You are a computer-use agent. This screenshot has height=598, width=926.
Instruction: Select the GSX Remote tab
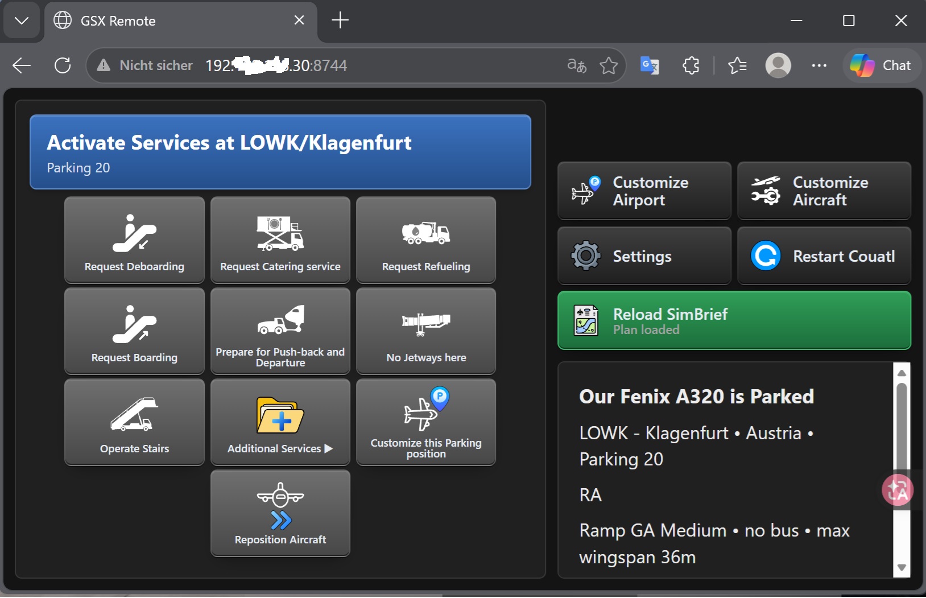click(x=180, y=21)
